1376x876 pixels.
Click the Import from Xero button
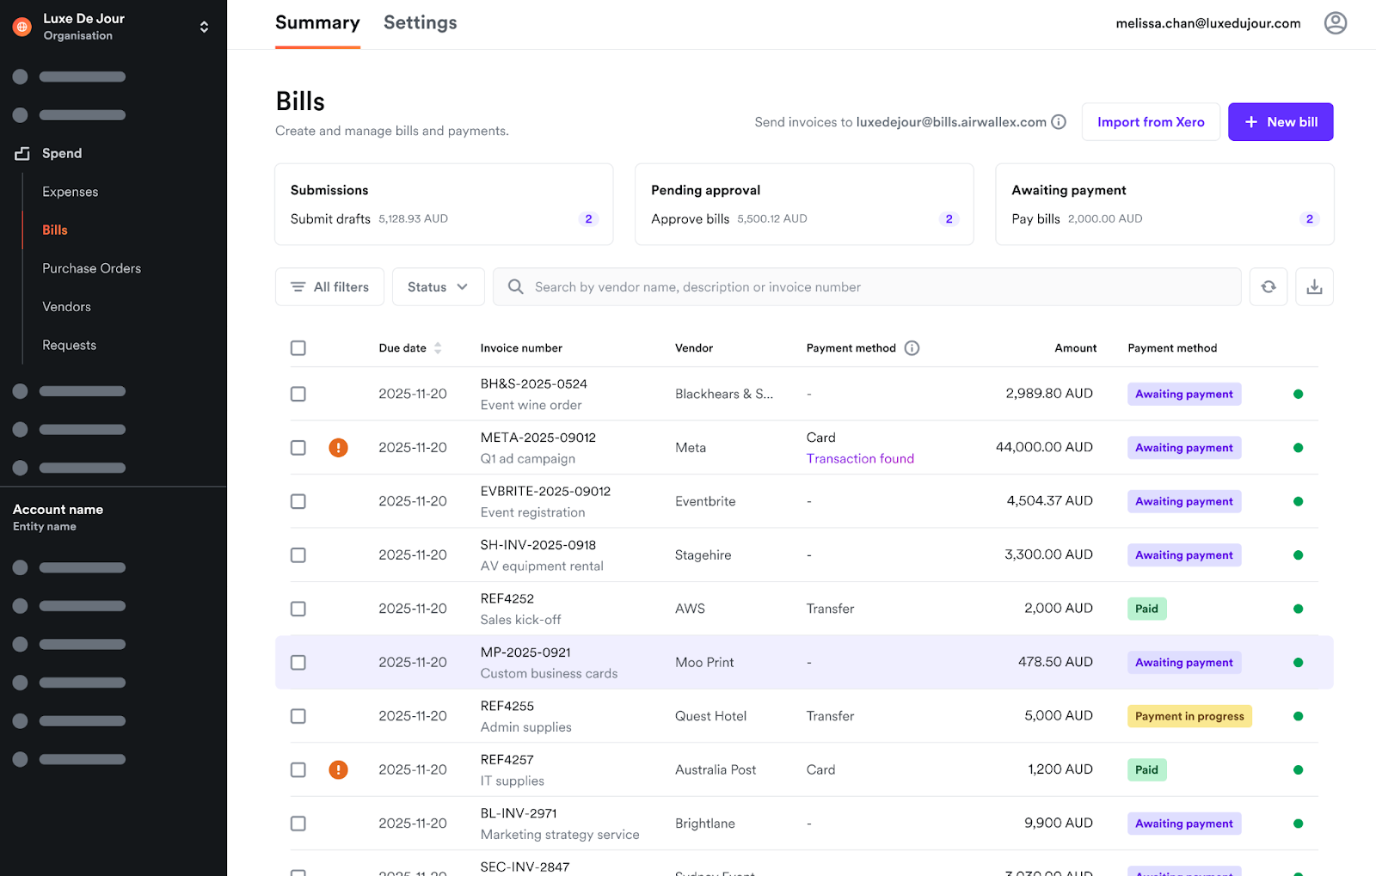click(1150, 122)
